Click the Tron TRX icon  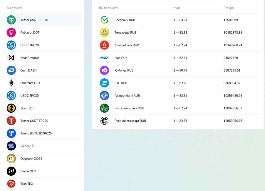click(x=11, y=184)
